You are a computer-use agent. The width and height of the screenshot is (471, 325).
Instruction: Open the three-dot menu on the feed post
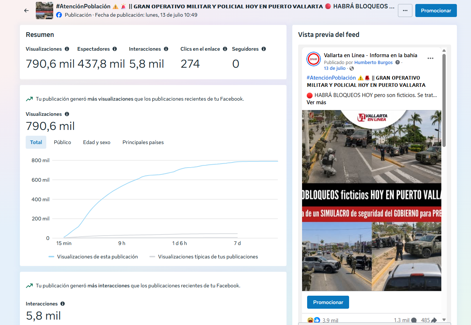[x=430, y=58]
